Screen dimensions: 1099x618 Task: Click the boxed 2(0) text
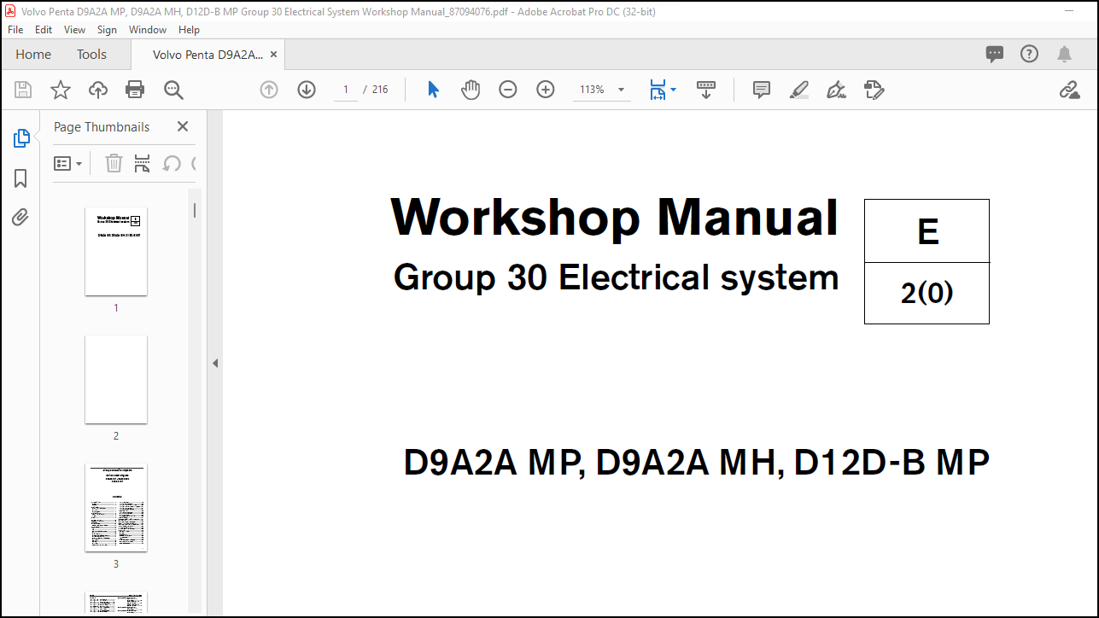click(927, 294)
